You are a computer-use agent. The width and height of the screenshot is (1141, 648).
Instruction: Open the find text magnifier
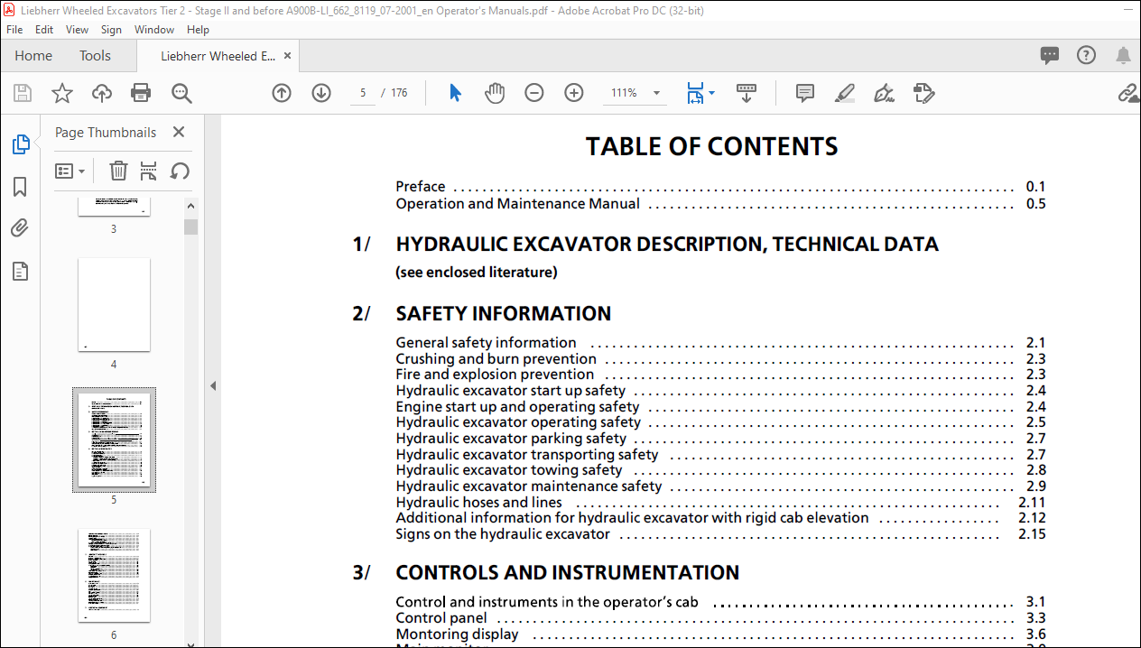point(181,93)
